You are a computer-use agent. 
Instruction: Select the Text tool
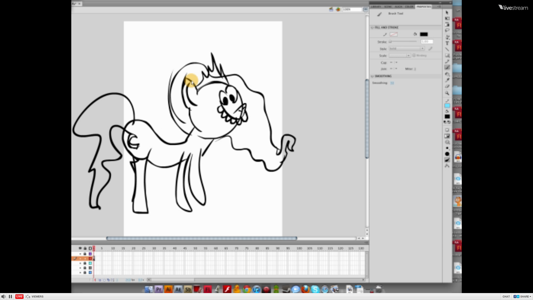tap(447, 43)
